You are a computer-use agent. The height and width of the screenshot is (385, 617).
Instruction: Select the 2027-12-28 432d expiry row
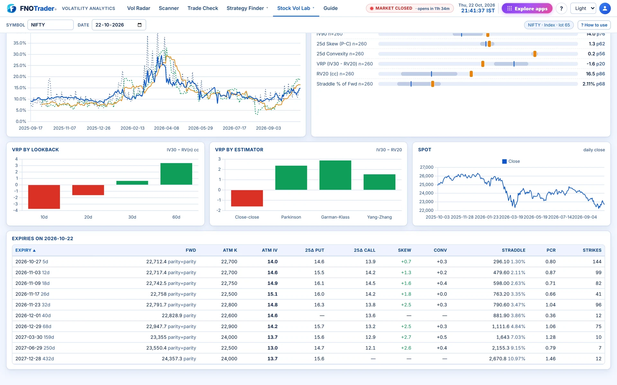click(308, 359)
